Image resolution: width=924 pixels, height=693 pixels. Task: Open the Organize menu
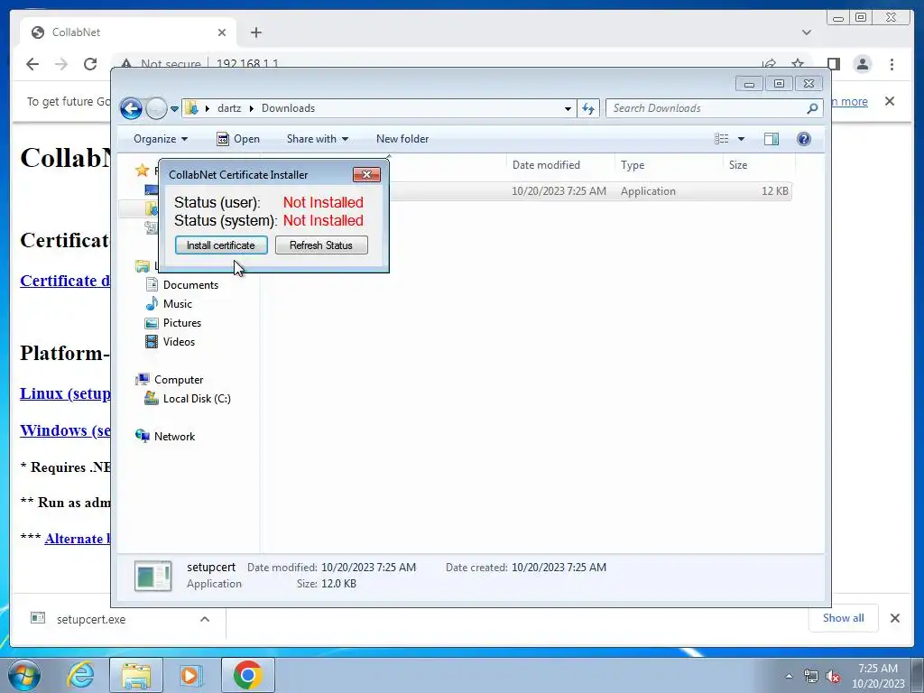click(161, 139)
